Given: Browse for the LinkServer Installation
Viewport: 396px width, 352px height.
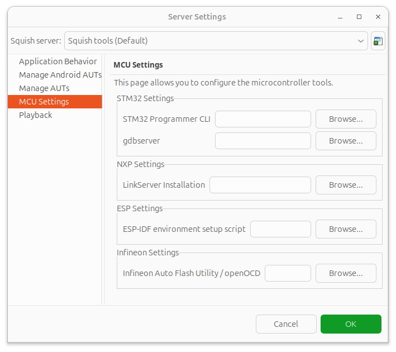Looking at the screenshot, I should click(346, 185).
